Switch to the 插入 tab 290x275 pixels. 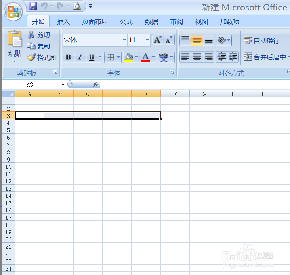[63, 22]
